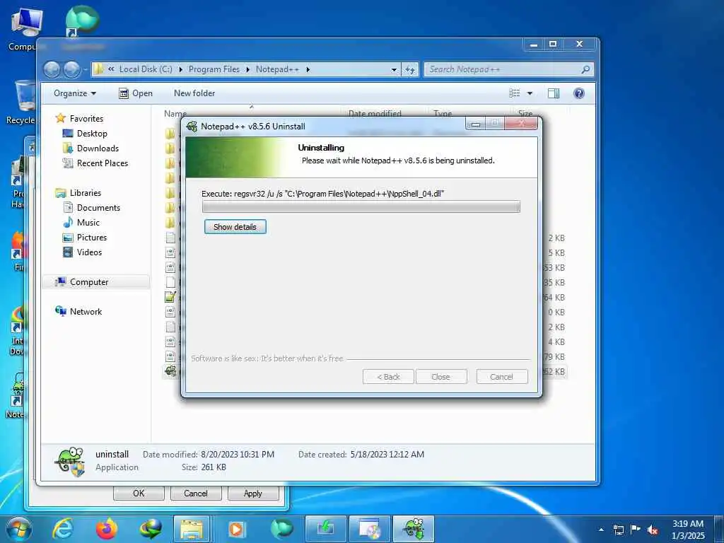Click Show details in the uninstaller
This screenshot has width=724, height=543.
pos(235,227)
